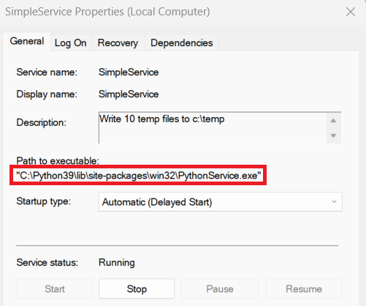
Task: Click the SimpleService value beside Display name
Action: click(x=129, y=94)
